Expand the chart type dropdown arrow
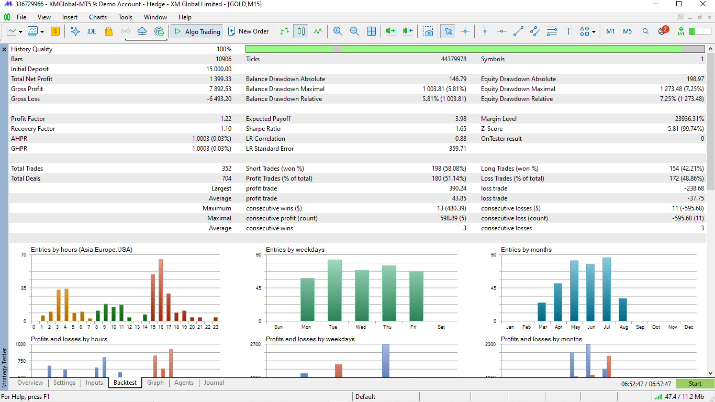This screenshot has height=402, width=715. (20, 31)
